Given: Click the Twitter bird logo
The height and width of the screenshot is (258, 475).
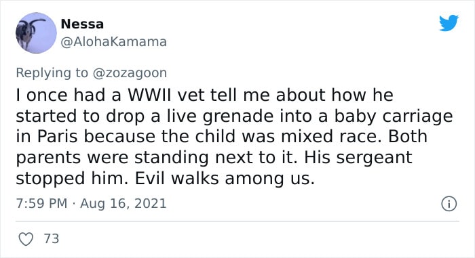Looking at the screenshot, I should coord(449,23).
